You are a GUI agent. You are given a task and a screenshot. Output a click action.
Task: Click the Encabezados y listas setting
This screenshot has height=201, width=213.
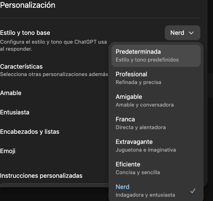point(30,132)
